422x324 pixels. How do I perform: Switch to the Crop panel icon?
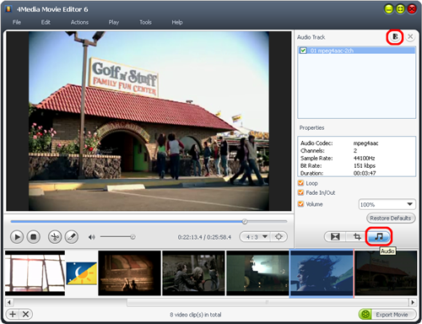pyautogui.click(x=357, y=237)
